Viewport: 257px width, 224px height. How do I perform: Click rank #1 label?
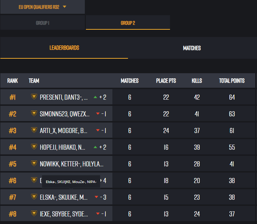click(x=12, y=98)
